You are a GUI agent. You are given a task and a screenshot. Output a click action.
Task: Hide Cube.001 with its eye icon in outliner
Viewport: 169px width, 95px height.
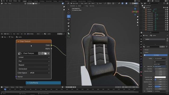166,9
